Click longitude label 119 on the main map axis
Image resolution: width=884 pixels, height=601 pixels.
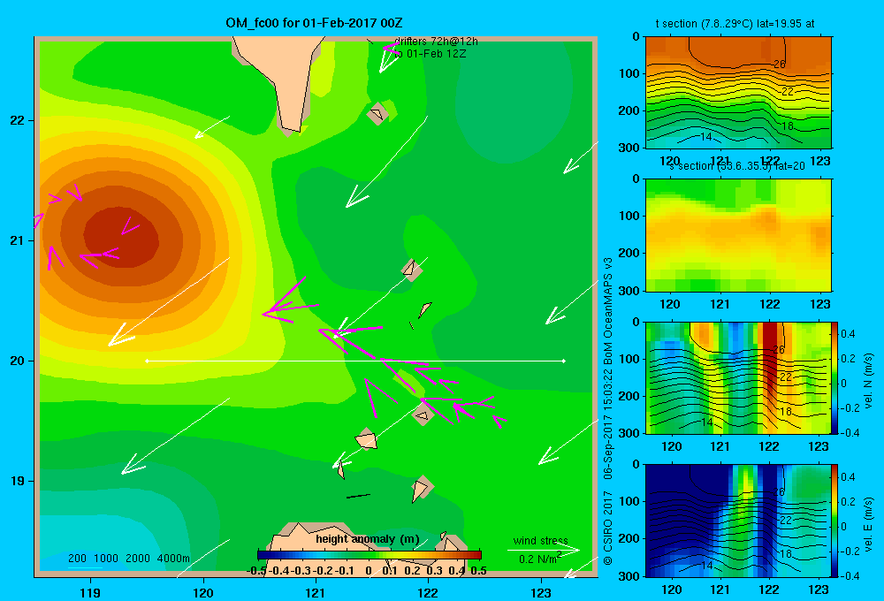tap(90, 592)
